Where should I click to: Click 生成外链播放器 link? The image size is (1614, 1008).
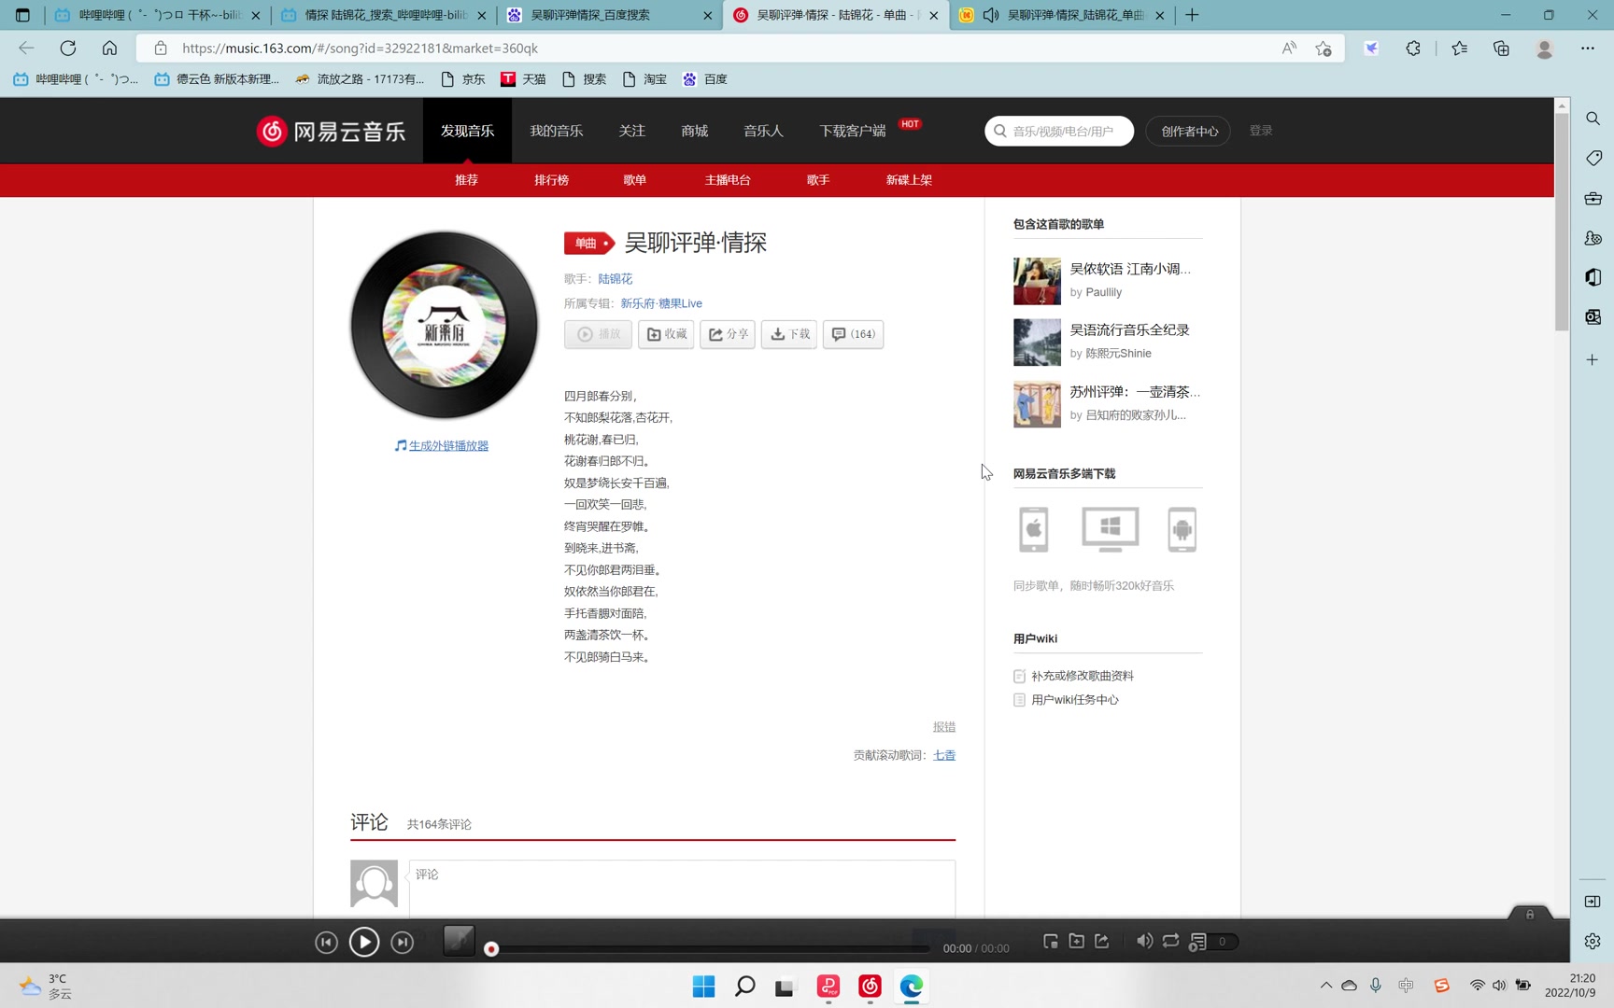tap(448, 446)
